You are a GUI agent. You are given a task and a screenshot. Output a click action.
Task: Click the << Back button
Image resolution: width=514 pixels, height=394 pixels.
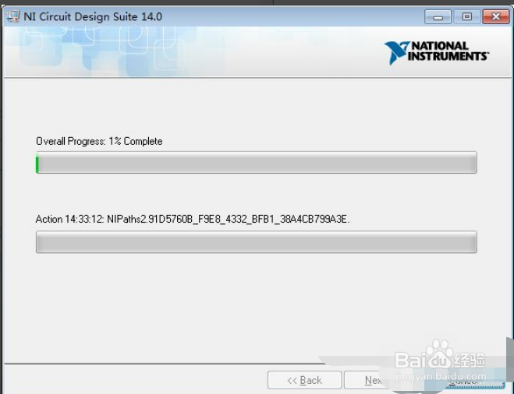coord(304,380)
